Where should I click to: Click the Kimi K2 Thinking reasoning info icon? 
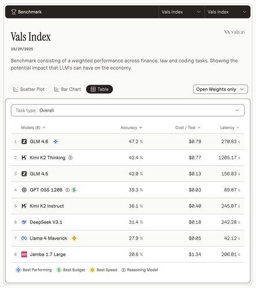click(x=70, y=158)
